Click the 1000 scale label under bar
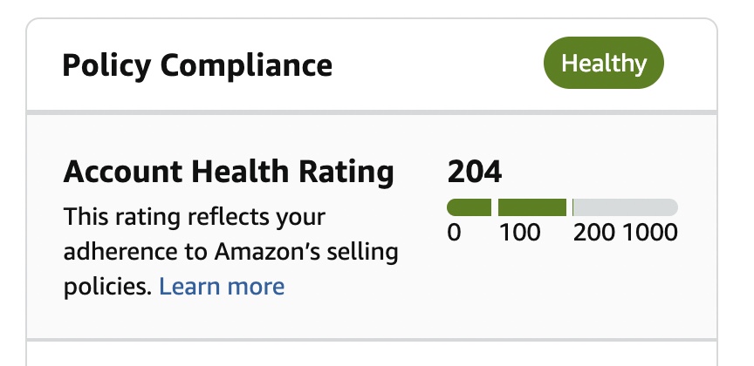Screen dimensions: 754x366 pyautogui.click(x=650, y=234)
